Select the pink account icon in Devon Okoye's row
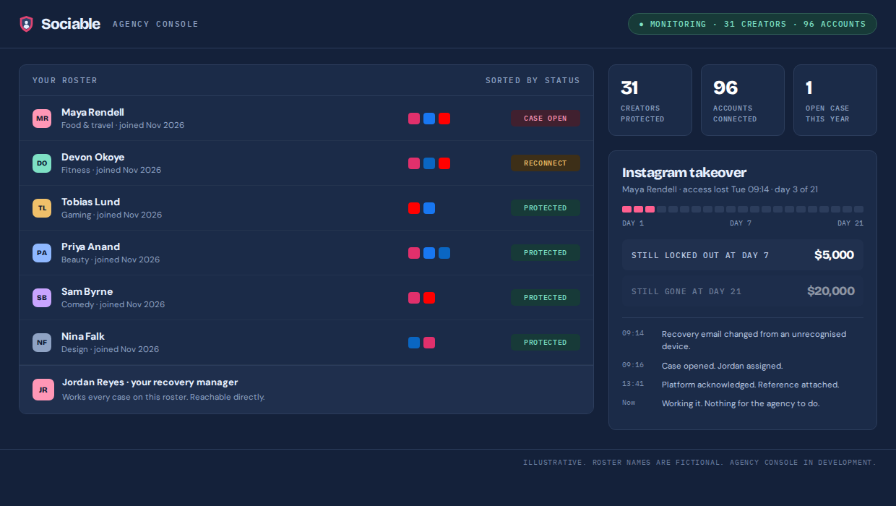This screenshot has width=896, height=506. (x=414, y=163)
